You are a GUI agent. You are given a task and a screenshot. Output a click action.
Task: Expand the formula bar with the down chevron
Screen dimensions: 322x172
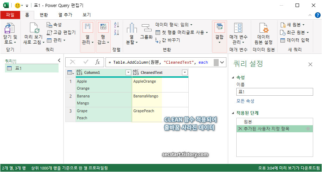(x=222, y=63)
